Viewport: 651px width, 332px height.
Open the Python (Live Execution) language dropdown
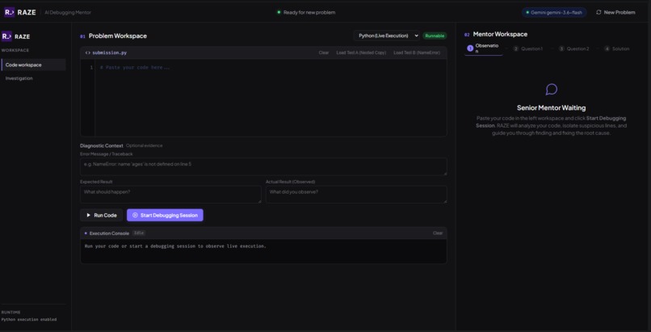pyautogui.click(x=387, y=36)
